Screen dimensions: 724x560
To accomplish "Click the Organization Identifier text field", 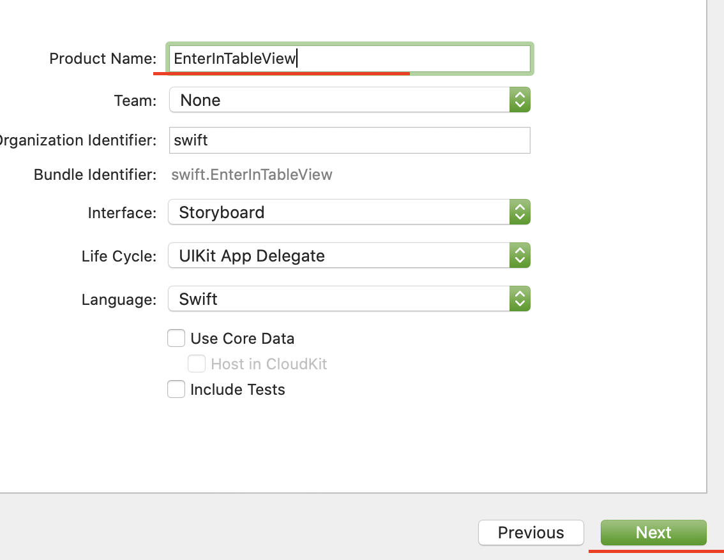I will point(349,140).
